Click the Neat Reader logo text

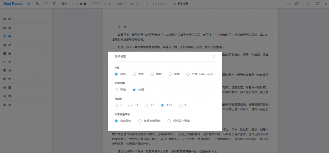click(x=14, y=4)
